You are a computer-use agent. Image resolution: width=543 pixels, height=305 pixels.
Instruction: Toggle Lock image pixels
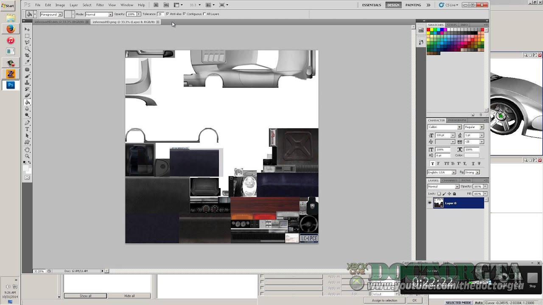click(x=444, y=194)
